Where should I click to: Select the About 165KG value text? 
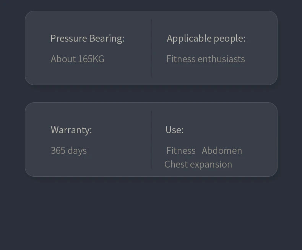[x=77, y=59]
